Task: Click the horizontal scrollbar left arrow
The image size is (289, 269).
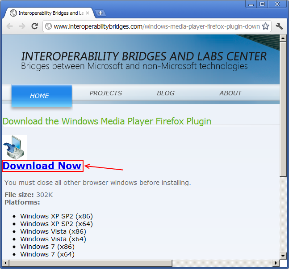Action: tap(6, 263)
